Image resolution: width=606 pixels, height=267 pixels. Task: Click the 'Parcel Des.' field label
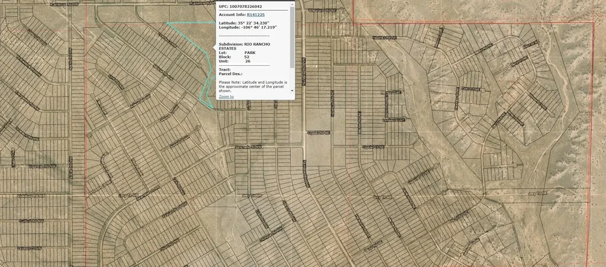pyautogui.click(x=230, y=74)
